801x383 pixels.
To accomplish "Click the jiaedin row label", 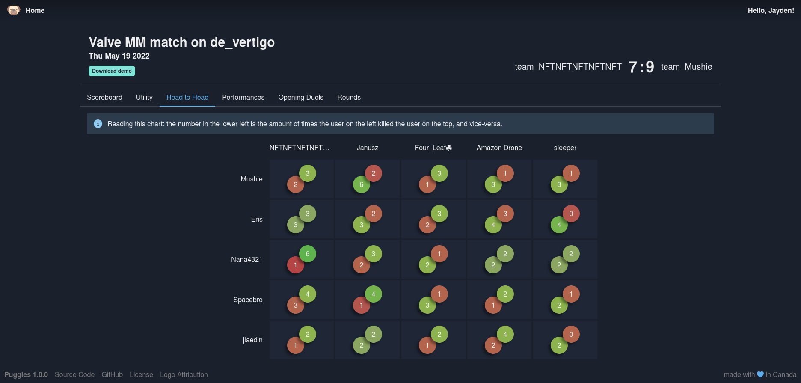I will tap(252, 340).
